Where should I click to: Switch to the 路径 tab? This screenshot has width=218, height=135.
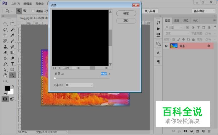pyautogui.click(x=186, y=20)
